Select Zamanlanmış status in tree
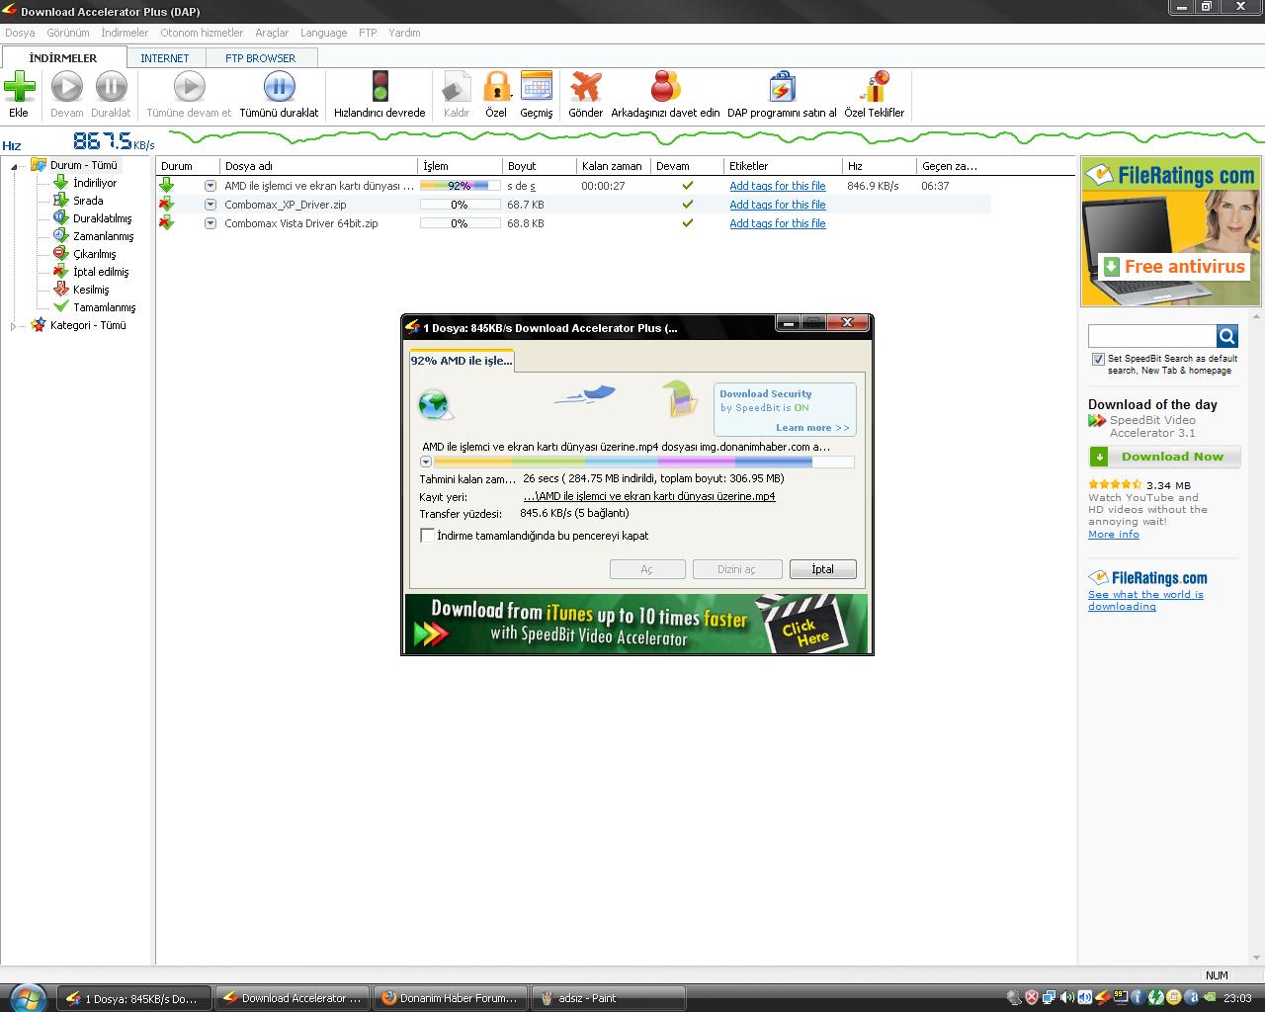 103,236
